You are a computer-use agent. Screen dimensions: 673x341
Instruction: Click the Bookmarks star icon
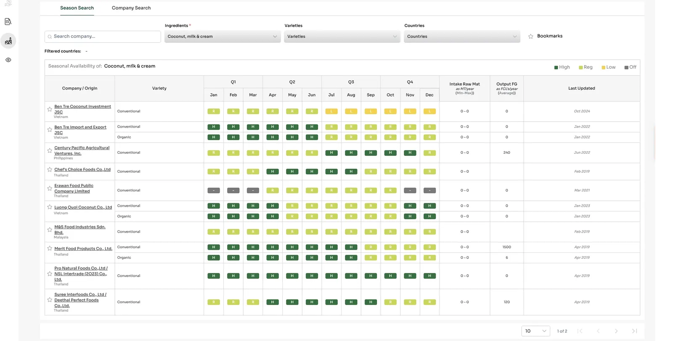click(531, 37)
